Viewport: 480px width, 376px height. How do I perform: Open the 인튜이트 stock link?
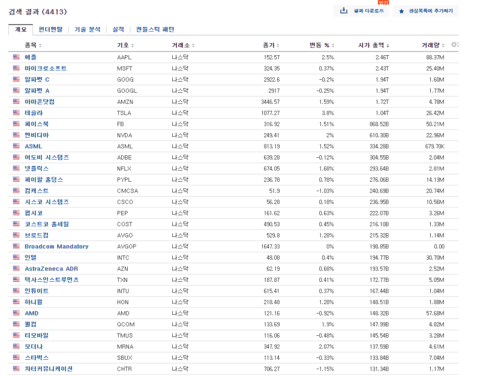tap(37, 291)
